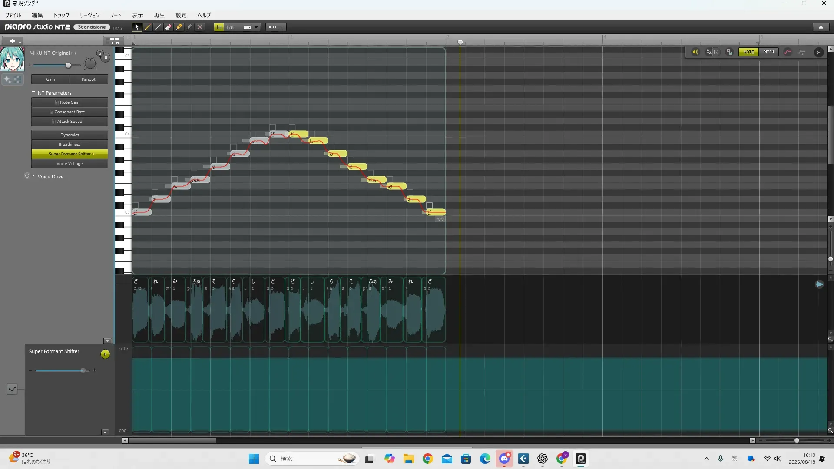Image resolution: width=834 pixels, height=469 pixels.
Task: Select the pencil draw tool
Action: [x=148, y=27]
